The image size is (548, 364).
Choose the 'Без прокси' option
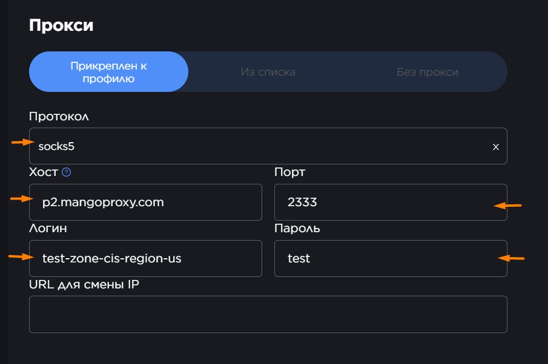(x=428, y=72)
